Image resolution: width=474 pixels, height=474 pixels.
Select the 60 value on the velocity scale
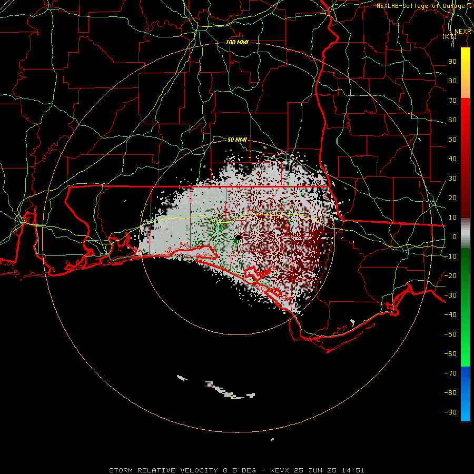tap(452, 120)
